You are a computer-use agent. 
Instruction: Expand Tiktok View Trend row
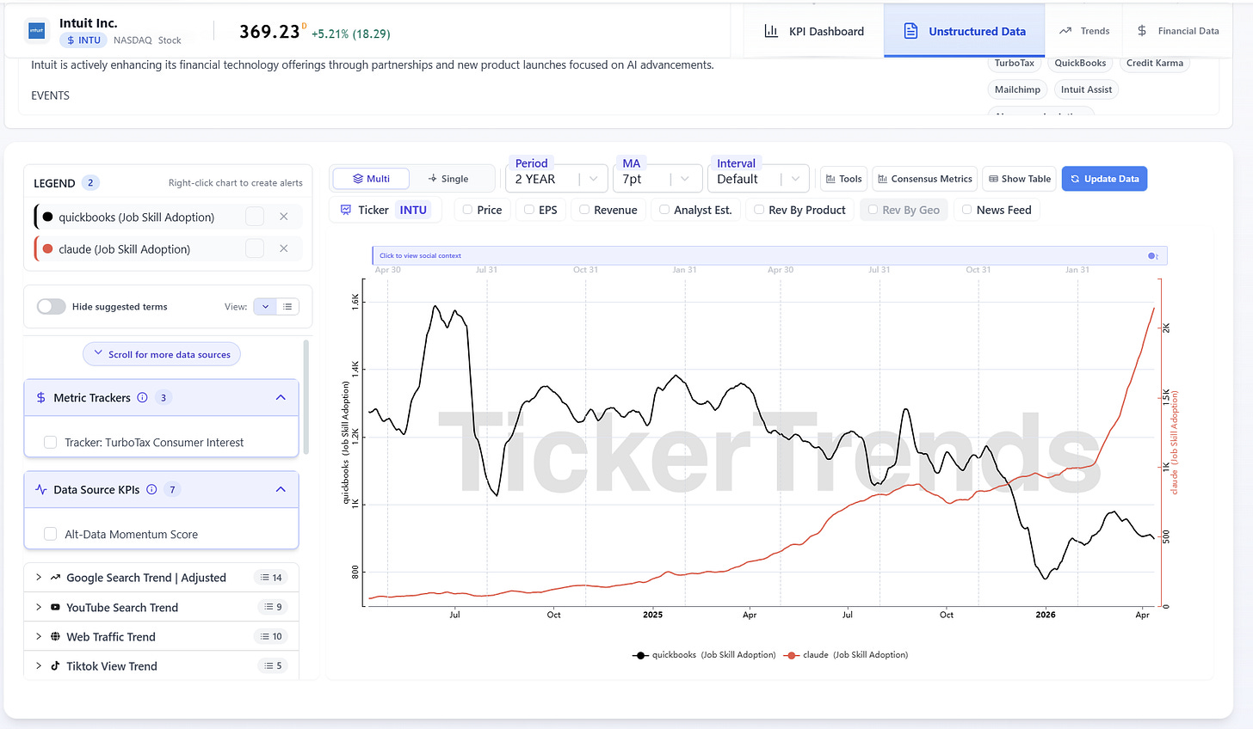click(161, 665)
